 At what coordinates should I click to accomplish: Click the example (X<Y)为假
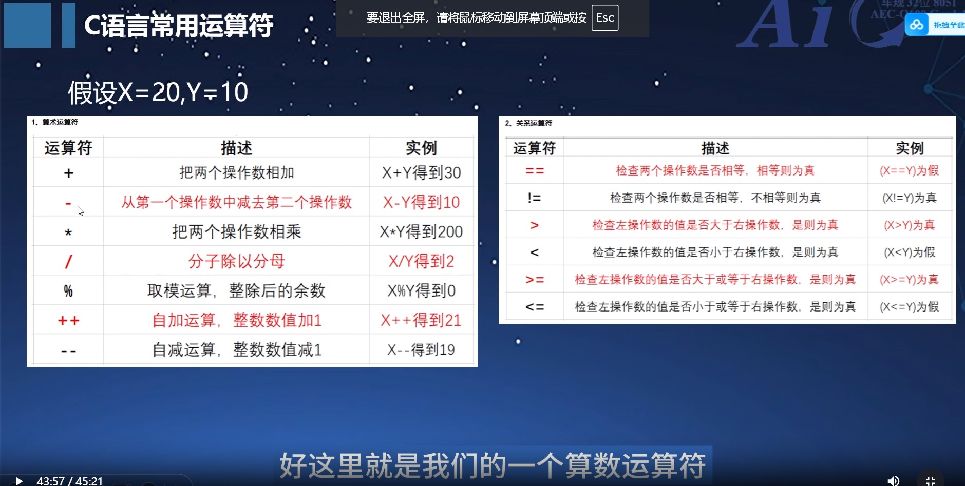point(910,252)
